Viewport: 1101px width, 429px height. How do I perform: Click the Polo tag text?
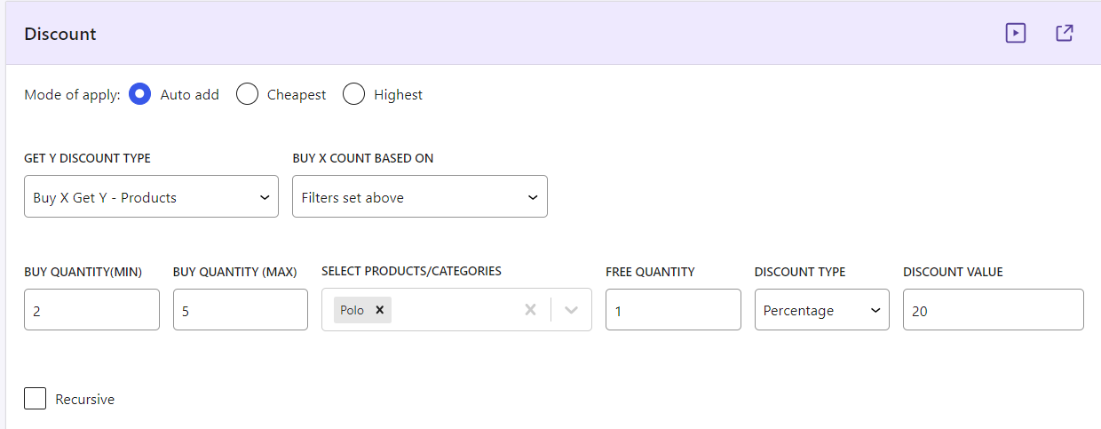tap(352, 310)
